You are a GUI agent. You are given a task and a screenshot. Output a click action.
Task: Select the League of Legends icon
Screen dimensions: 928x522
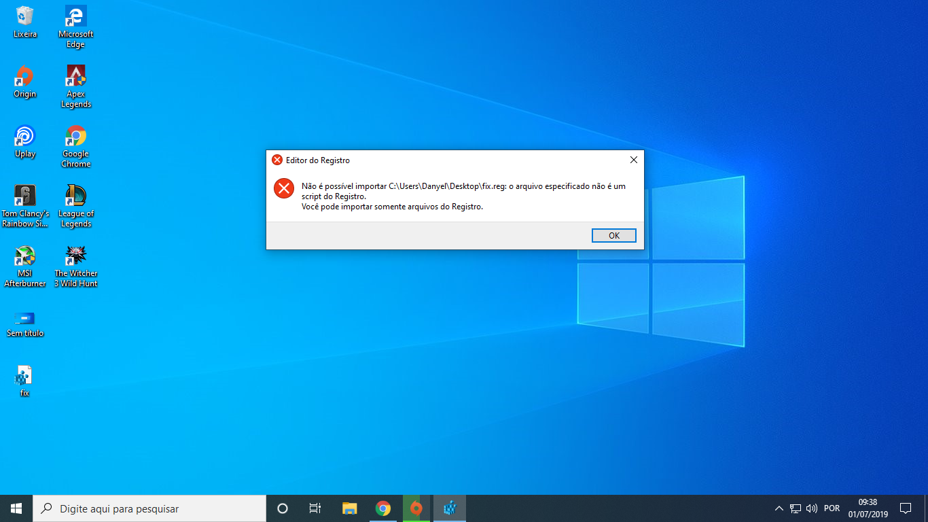[75, 206]
